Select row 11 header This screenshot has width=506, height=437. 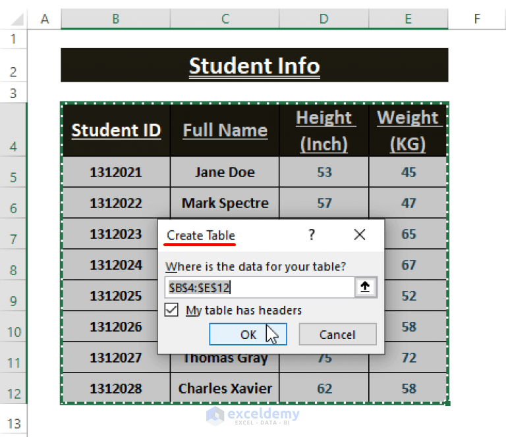13,358
